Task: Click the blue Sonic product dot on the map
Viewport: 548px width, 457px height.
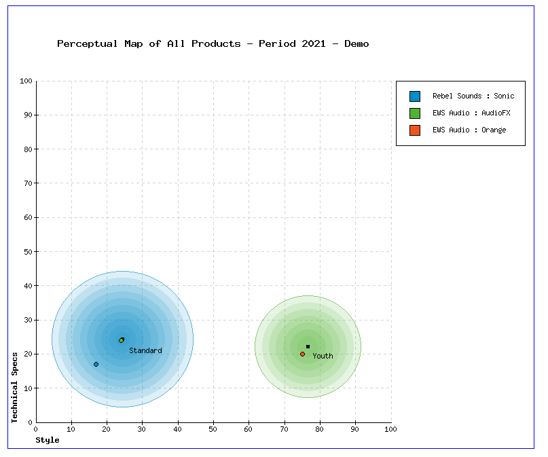Action: coord(96,365)
